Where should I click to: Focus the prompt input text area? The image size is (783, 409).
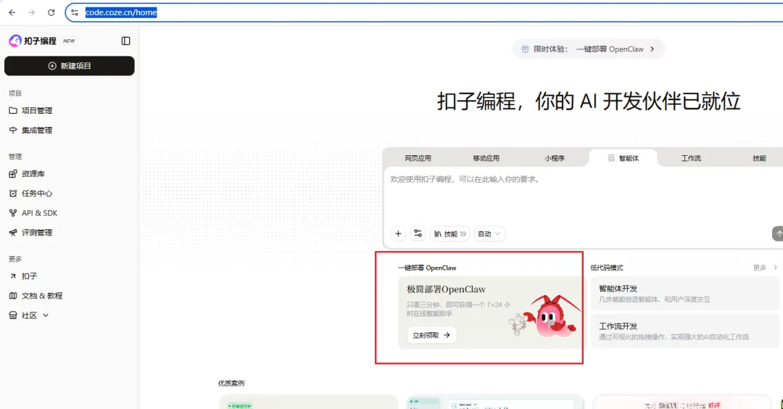point(583,196)
